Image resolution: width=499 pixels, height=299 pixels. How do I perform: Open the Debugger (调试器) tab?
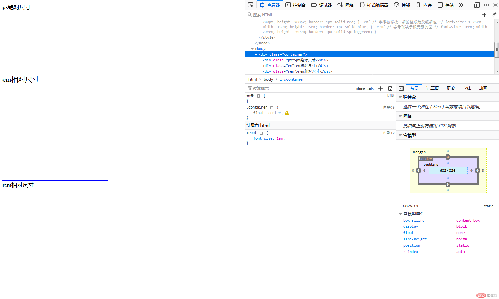(322, 5)
